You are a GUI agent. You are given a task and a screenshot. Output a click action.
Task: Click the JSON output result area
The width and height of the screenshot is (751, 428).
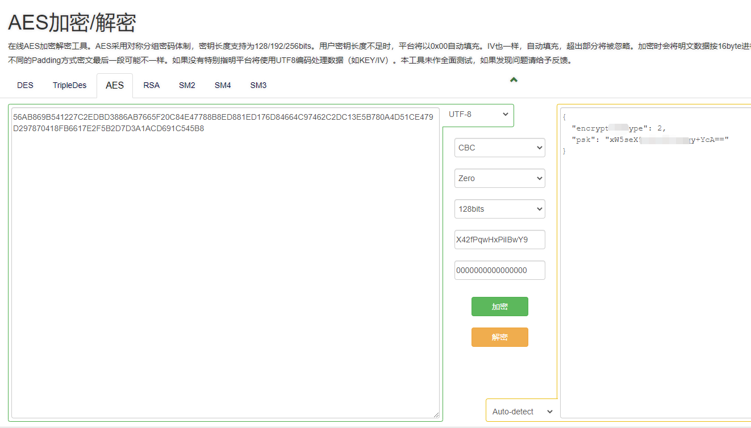(x=656, y=263)
